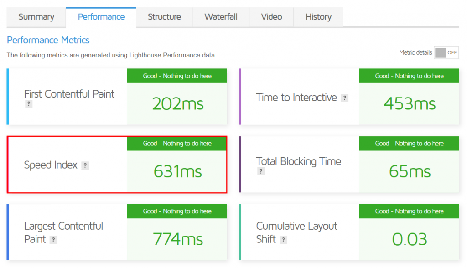This screenshot has width=467, height=268.
Task: Open the Video tab
Action: click(x=271, y=17)
